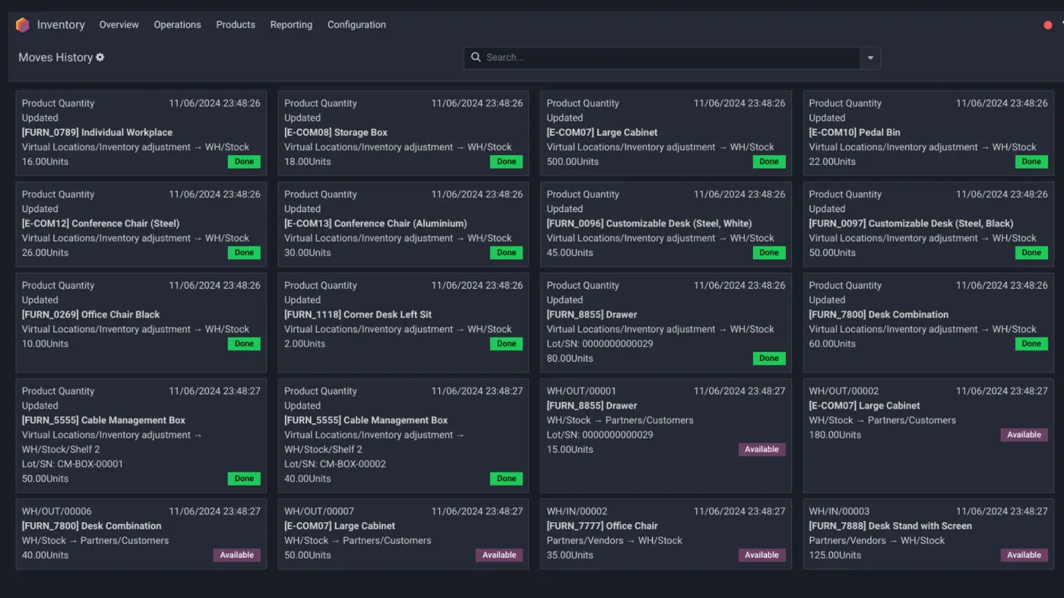Image resolution: width=1064 pixels, height=598 pixels.
Task: Select [FURN_7777] Office Chair text
Action: pos(602,526)
